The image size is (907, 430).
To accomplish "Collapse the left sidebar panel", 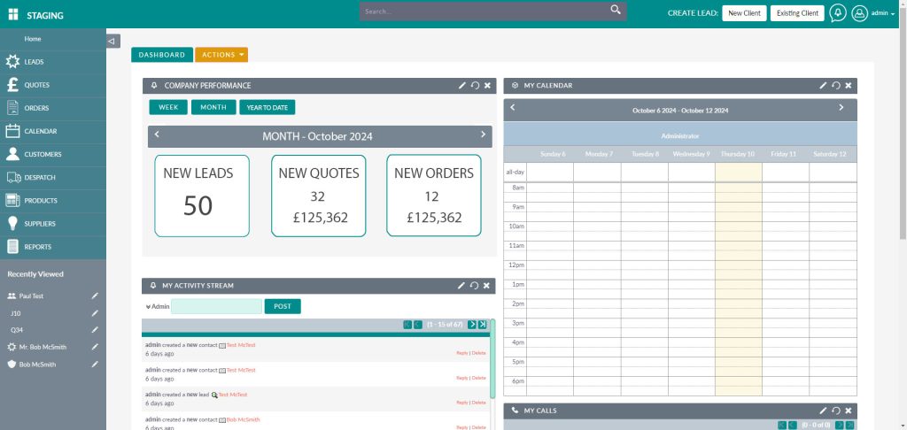I will tap(112, 41).
